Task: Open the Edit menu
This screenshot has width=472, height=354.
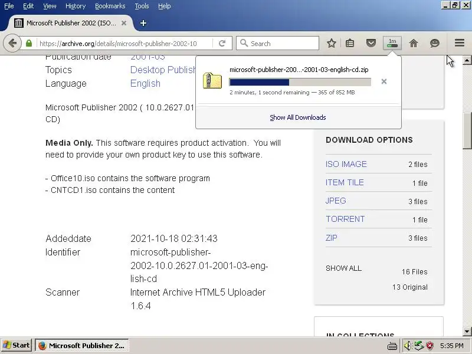Action: coord(28,6)
